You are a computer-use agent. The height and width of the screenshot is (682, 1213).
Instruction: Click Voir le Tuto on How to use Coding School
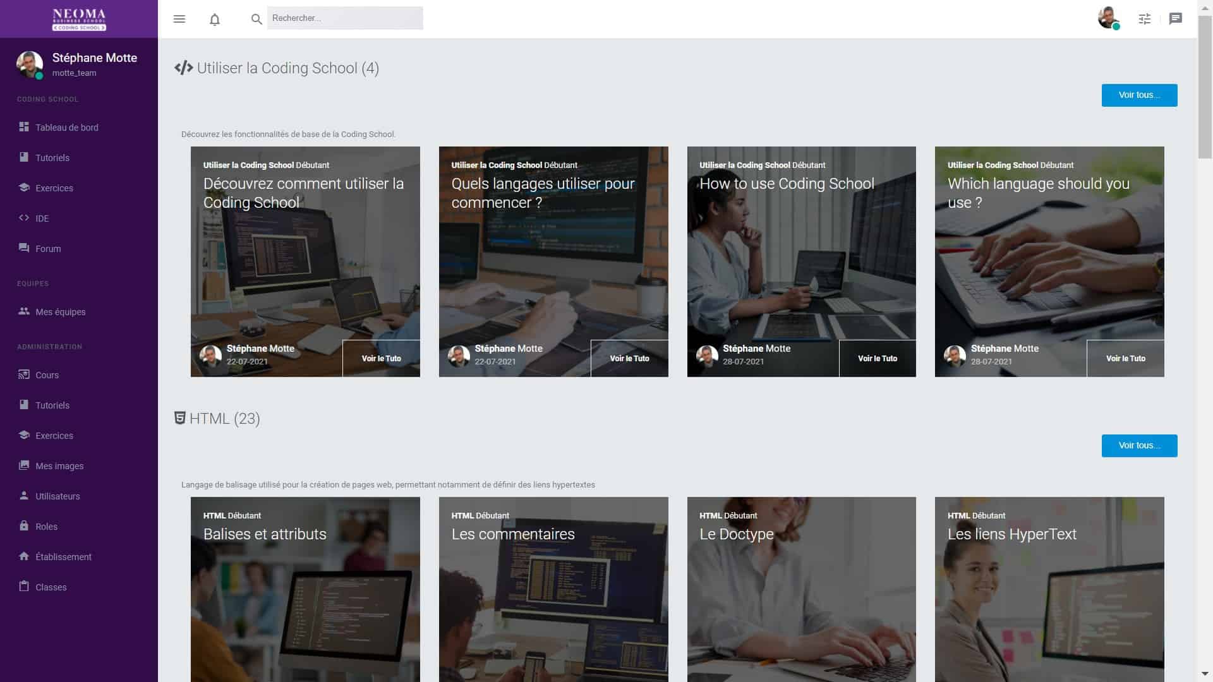click(878, 358)
